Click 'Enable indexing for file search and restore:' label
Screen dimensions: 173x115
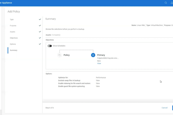coord(74,83)
